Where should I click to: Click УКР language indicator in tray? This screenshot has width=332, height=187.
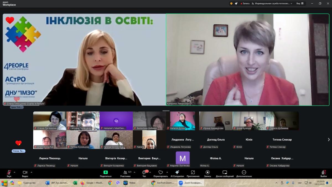coord(300,183)
